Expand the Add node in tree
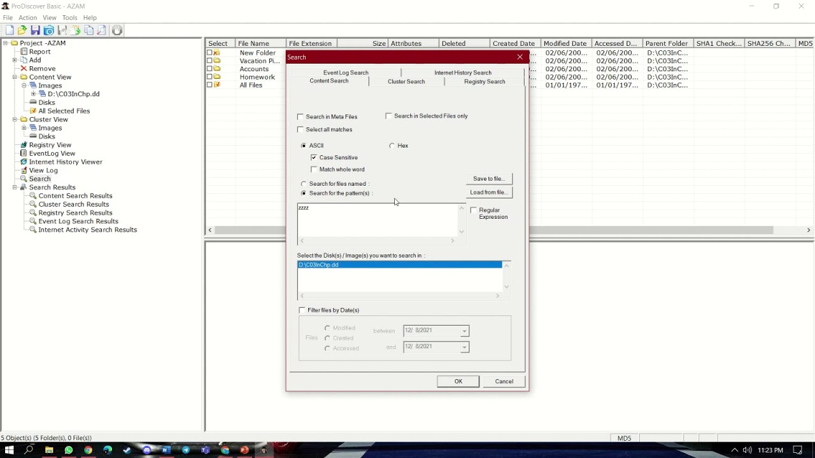Viewport: 815px width, 458px height. pyautogui.click(x=15, y=60)
